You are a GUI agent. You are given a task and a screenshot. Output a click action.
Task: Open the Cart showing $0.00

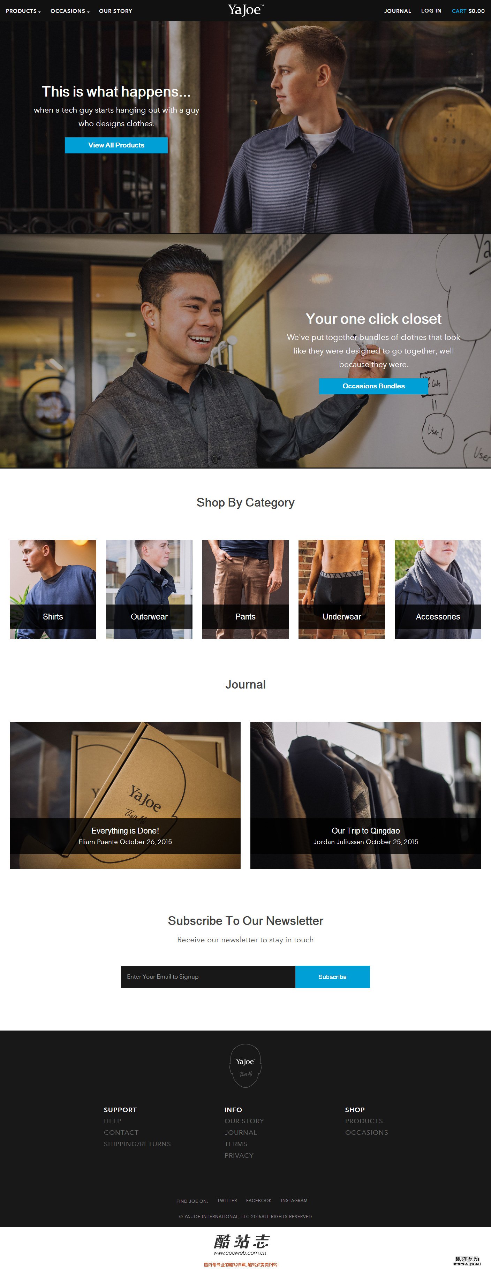[x=468, y=11]
